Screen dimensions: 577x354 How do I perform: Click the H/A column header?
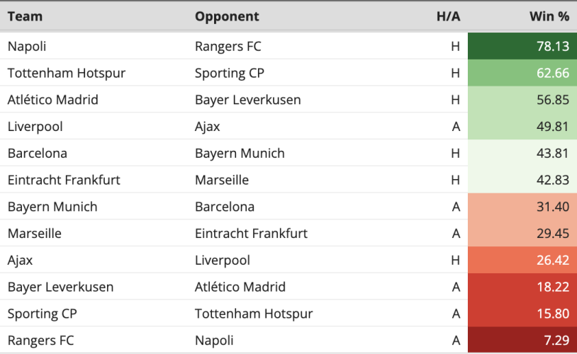coord(448,16)
